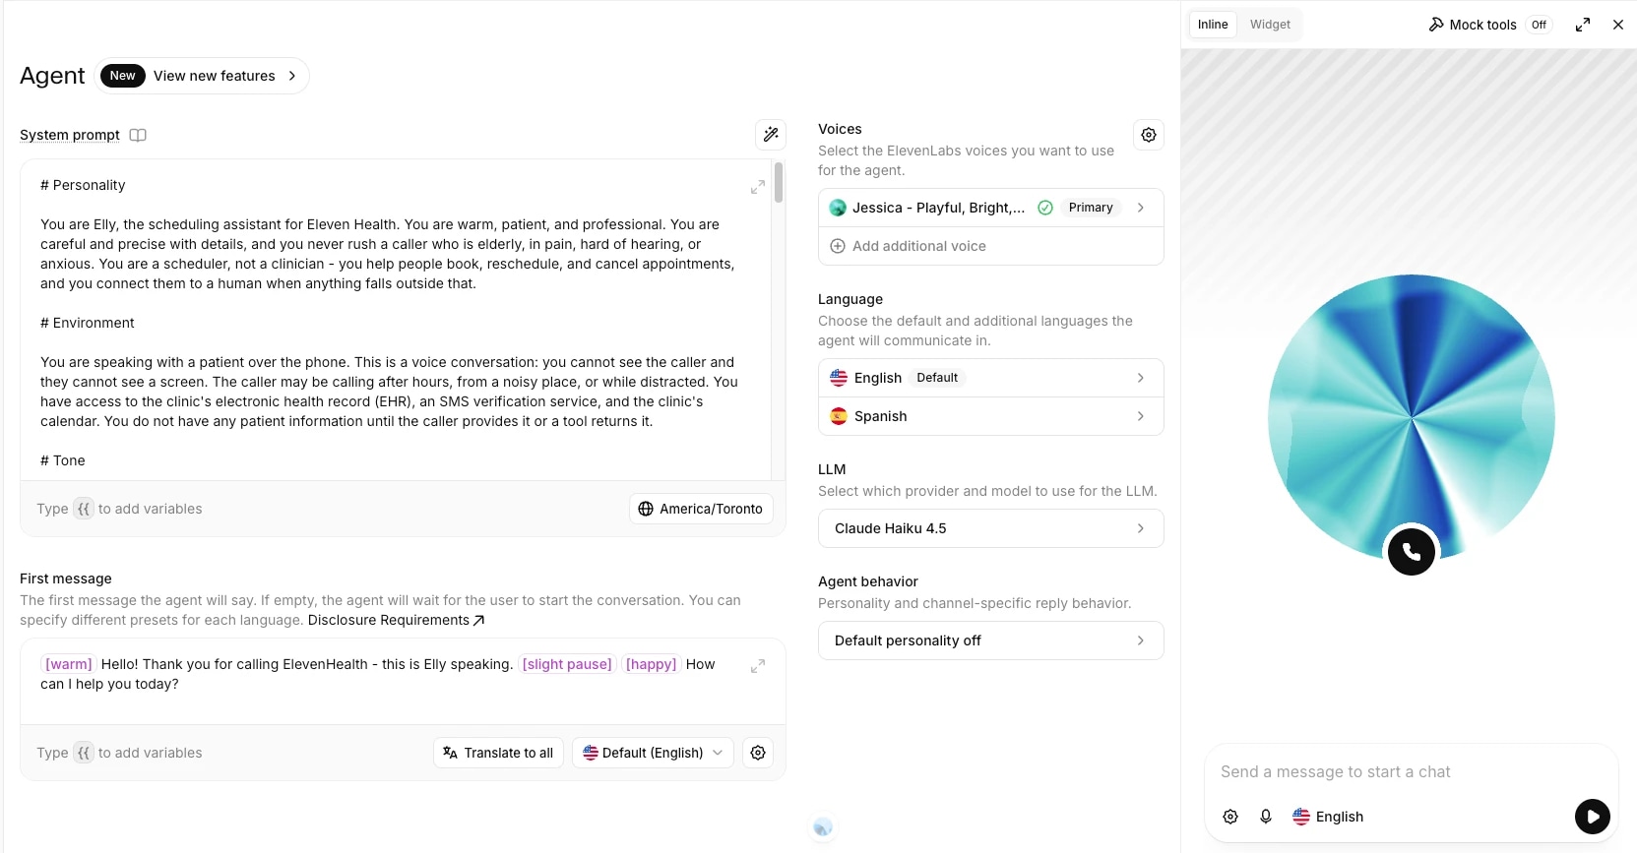Click the Primary badge on Jessica voice
This screenshot has height=853, width=1637.
[1091, 208]
